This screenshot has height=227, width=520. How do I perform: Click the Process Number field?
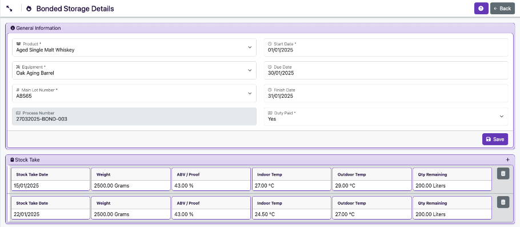click(x=134, y=117)
